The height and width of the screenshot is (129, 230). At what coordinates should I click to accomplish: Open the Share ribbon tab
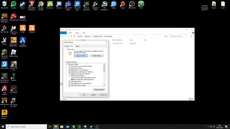tap(77, 33)
